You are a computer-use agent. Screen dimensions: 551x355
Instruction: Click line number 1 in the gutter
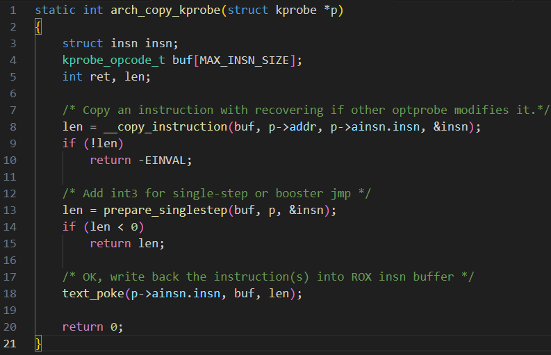tap(13, 10)
